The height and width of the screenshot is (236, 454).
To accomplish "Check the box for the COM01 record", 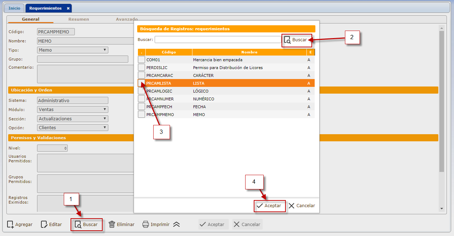I will click(x=141, y=60).
